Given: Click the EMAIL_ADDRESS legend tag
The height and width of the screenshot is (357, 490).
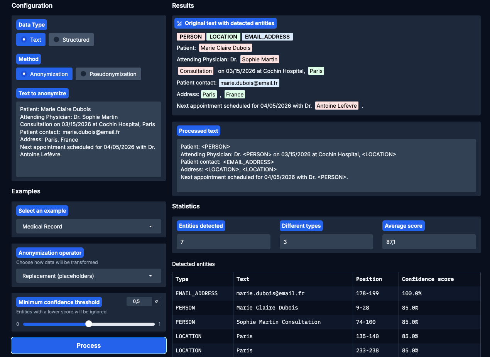Looking at the screenshot, I should click(267, 37).
